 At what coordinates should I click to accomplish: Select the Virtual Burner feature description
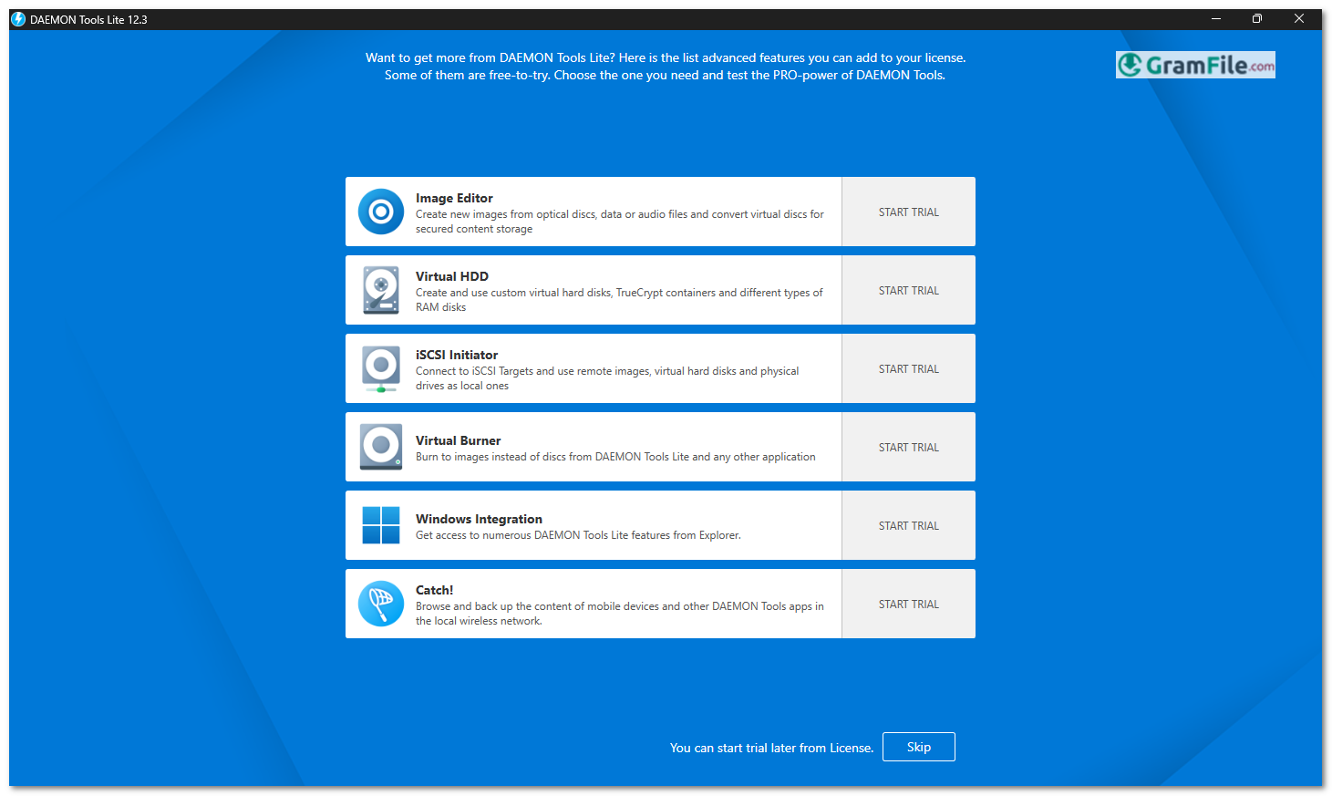pyautogui.click(x=615, y=457)
